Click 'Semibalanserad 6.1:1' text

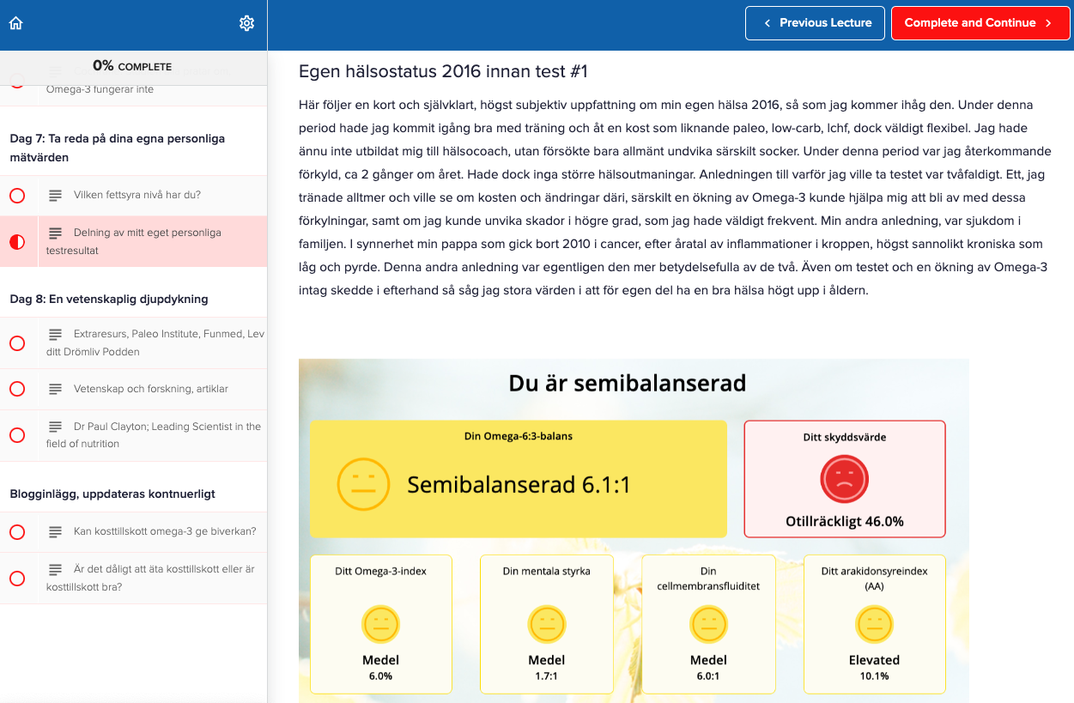tap(519, 485)
